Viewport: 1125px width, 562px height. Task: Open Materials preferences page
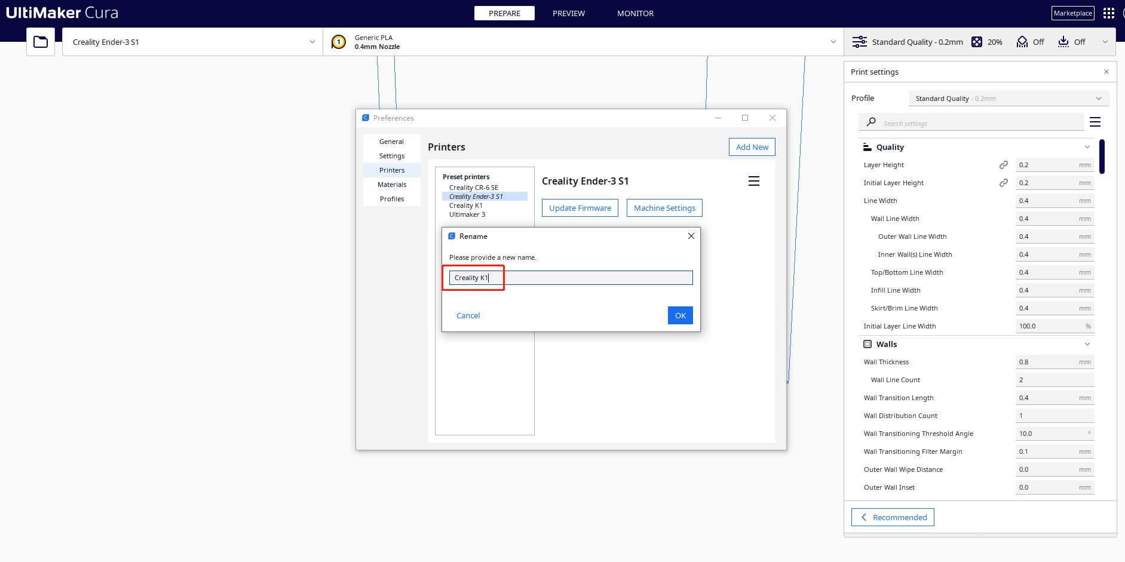tap(392, 185)
